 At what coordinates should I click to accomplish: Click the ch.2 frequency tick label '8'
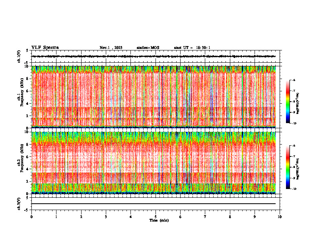click(x=27, y=145)
